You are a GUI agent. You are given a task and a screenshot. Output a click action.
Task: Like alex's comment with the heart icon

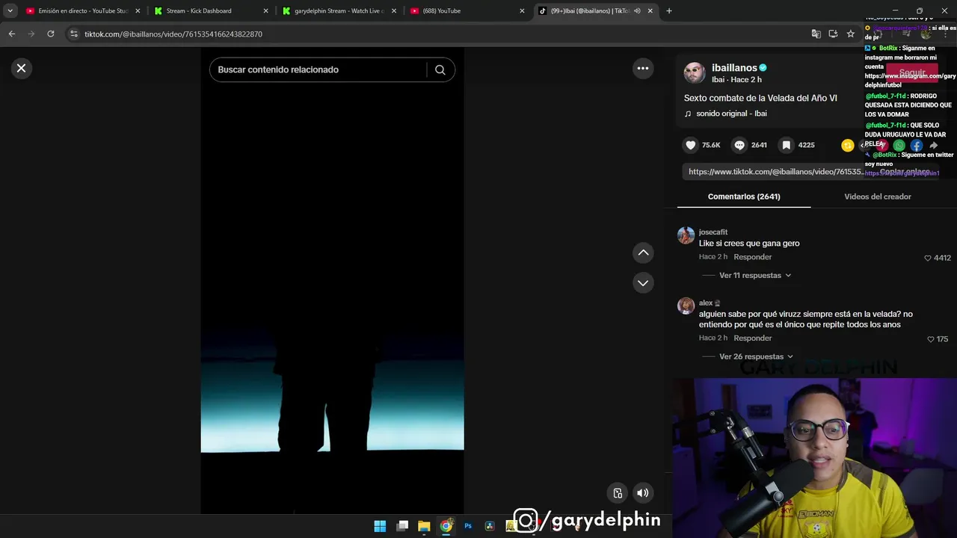pos(931,339)
